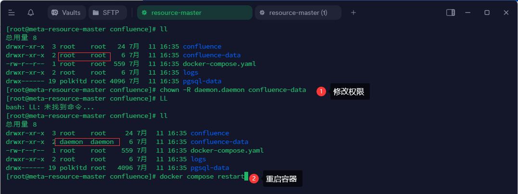Open the notifications bell
This screenshot has height=194, width=518.
pyautogui.click(x=31, y=13)
